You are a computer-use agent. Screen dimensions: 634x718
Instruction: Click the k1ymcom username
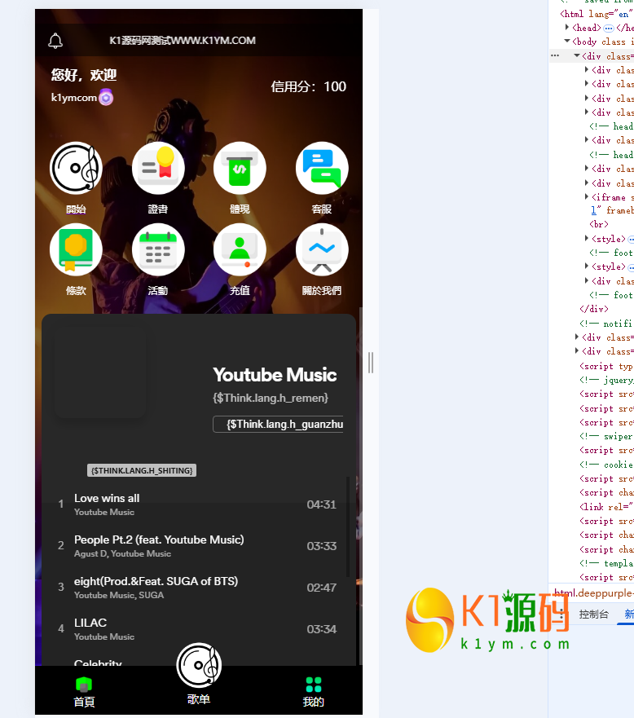coord(73,98)
